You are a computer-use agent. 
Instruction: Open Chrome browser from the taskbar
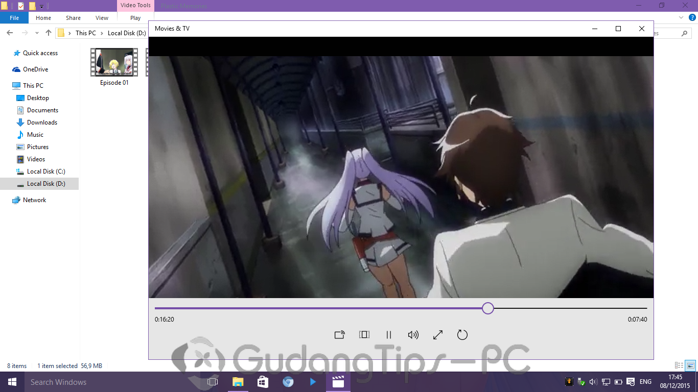coord(288,382)
